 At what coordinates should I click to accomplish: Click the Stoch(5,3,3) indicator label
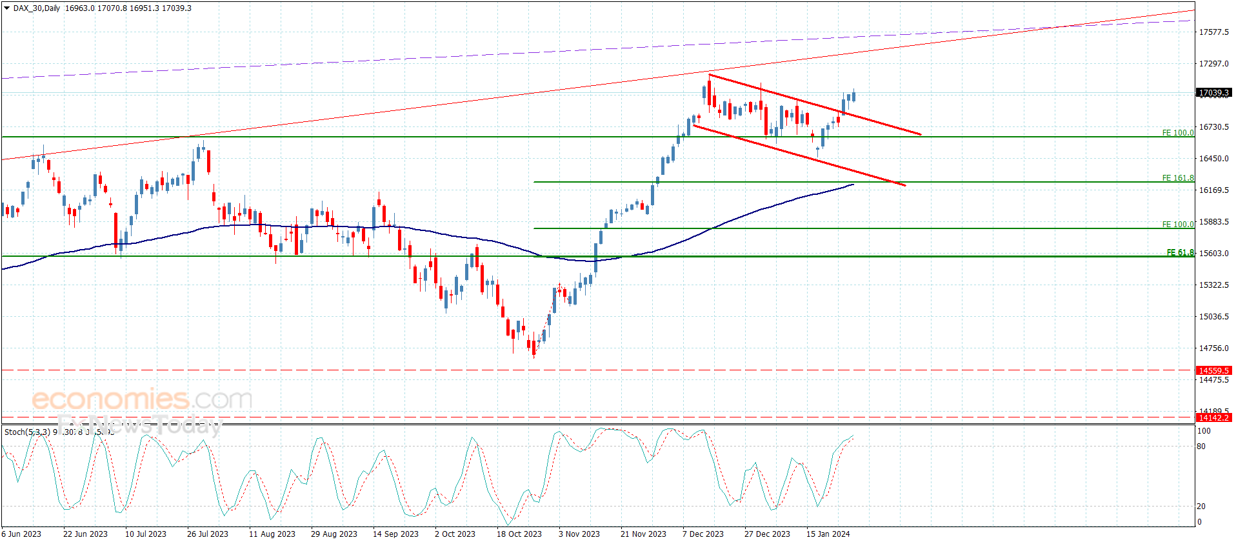[x=27, y=432]
